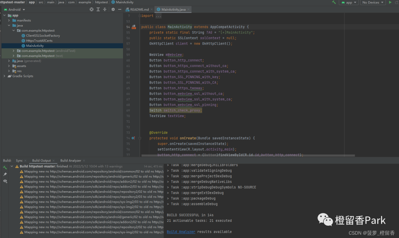The height and width of the screenshot is (238, 399).
Task: Toggle the eye view filter in Build panel
Action: coord(5,181)
